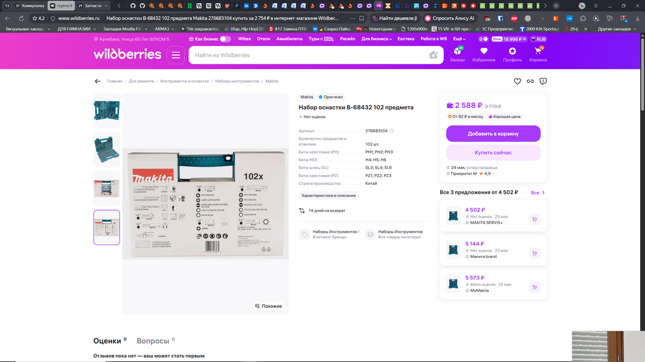Open Wibes in top menu
This screenshot has width=645, height=362.
tap(244, 39)
